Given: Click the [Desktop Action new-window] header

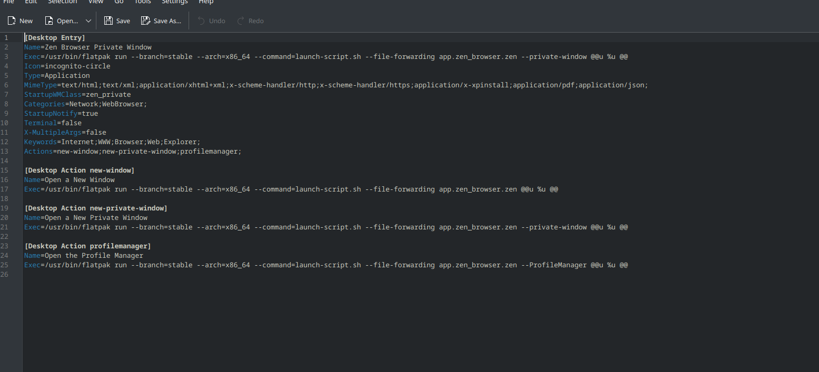Looking at the screenshot, I should [80, 170].
